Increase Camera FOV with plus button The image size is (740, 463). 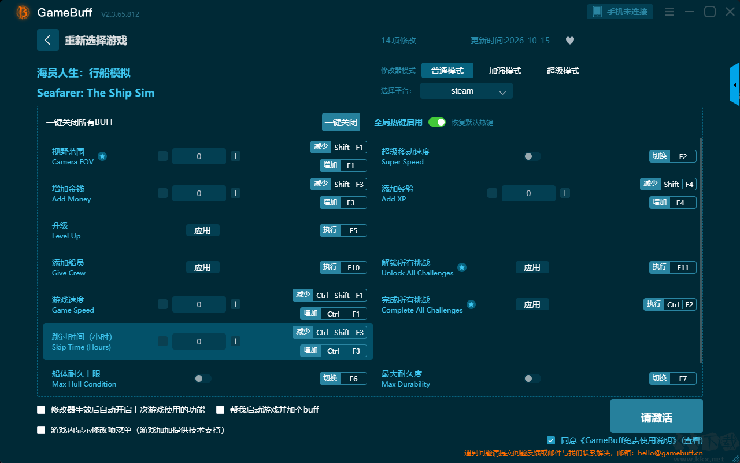tap(235, 156)
